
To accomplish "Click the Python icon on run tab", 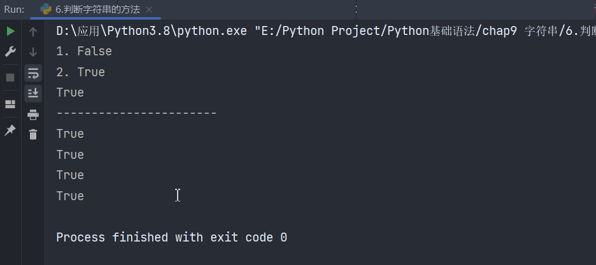I will [x=46, y=9].
